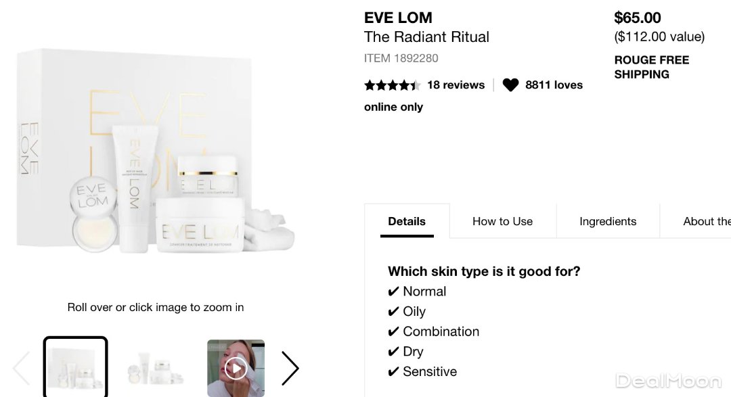Image resolution: width=731 pixels, height=397 pixels.
Task: Play the product video thumbnail
Action: (236, 368)
